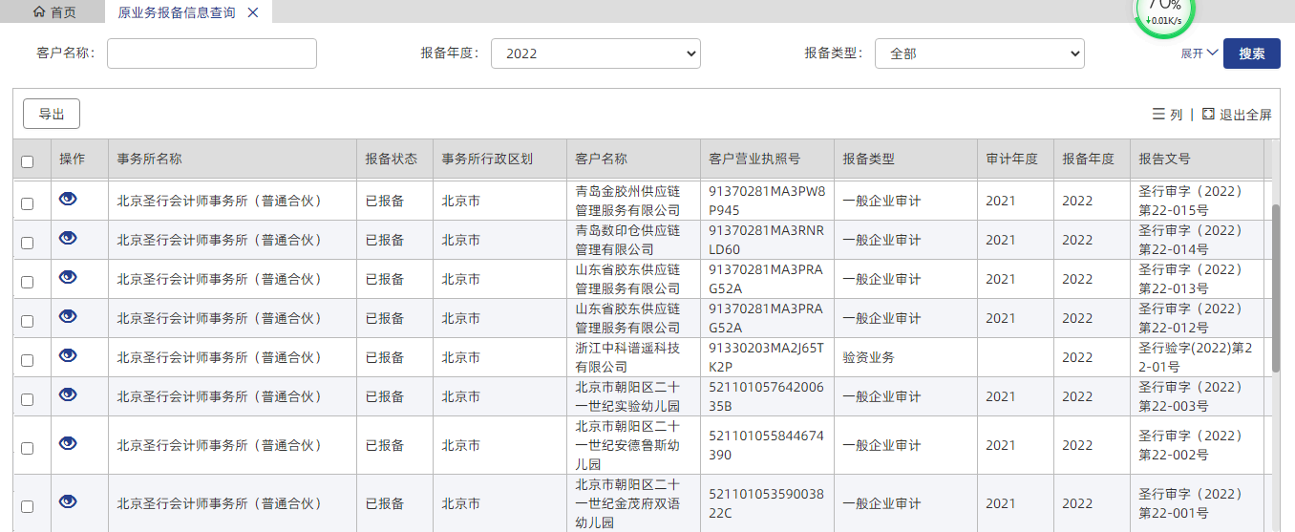Check the box for 青岛金胶州供应链 row
Image resolution: width=1295 pixels, height=532 pixels.
(28, 203)
